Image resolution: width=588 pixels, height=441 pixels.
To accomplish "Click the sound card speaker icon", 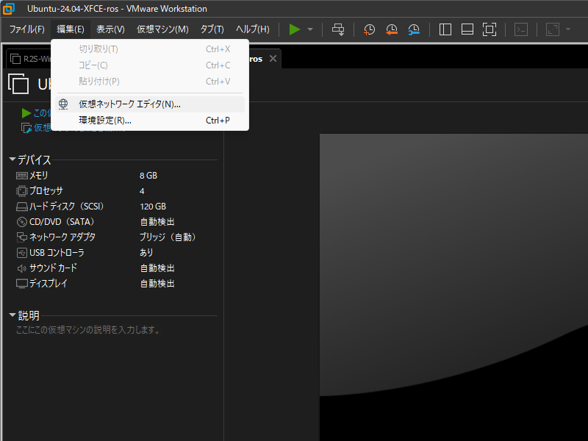I will (22, 268).
